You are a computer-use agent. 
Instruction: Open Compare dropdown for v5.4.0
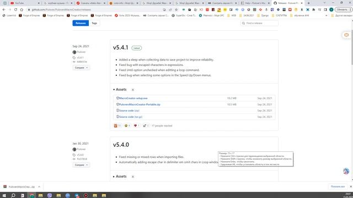pos(81,165)
